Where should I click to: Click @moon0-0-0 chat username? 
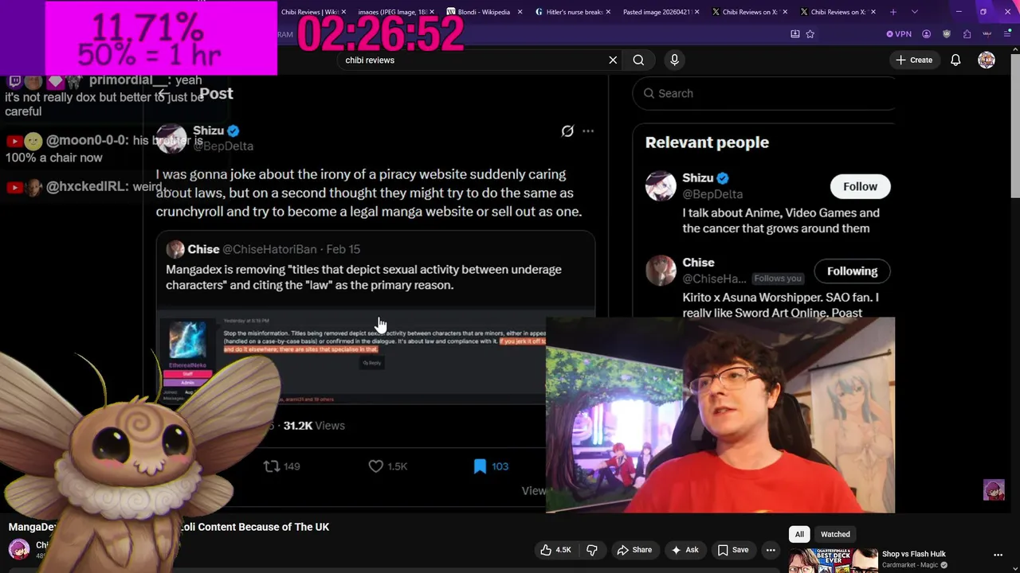pyautogui.click(x=87, y=140)
